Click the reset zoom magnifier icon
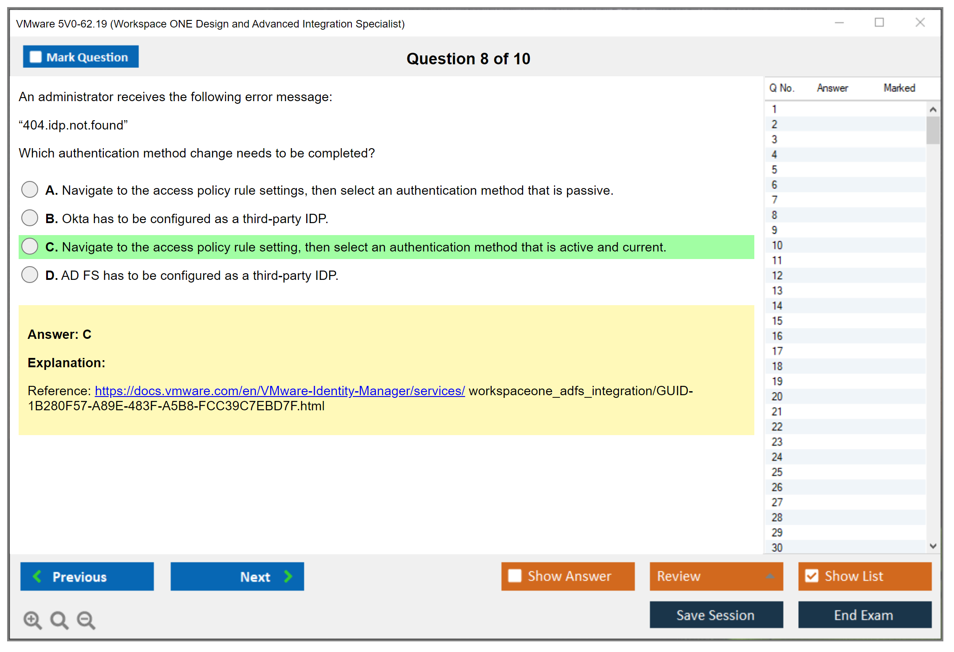The image size is (954, 652). [59, 620]
